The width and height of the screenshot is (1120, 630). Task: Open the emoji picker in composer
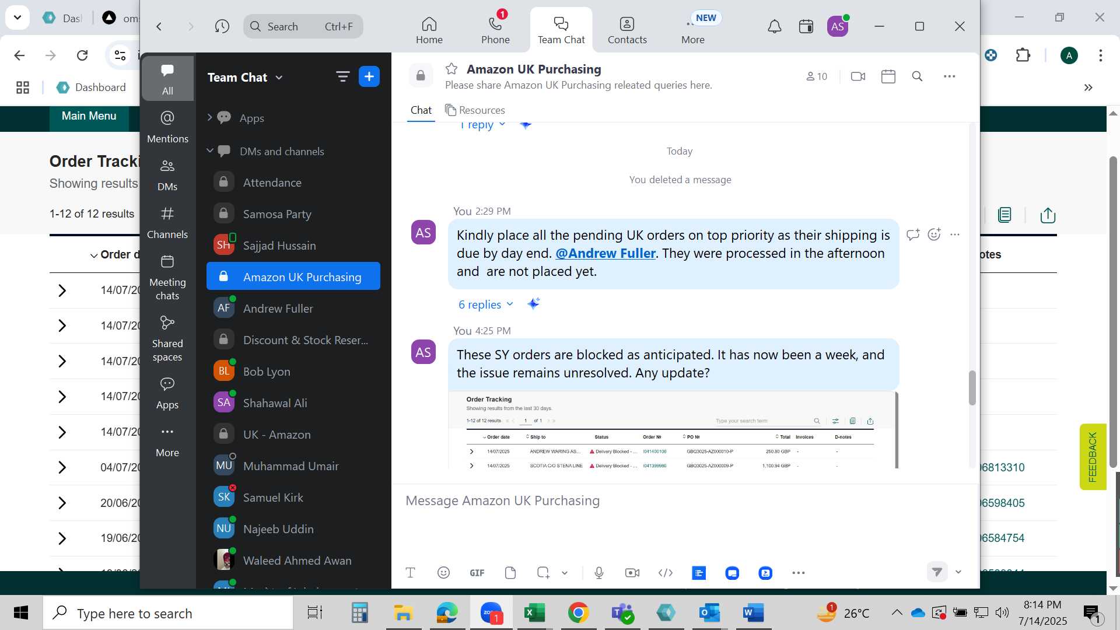coord(443,573)
